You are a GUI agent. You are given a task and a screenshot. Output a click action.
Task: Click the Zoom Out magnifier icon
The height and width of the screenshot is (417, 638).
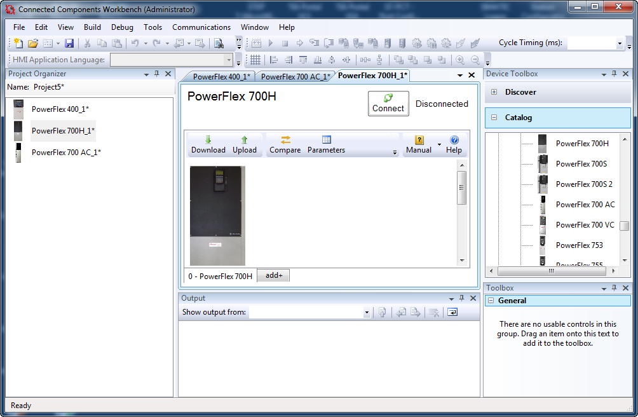475,60
